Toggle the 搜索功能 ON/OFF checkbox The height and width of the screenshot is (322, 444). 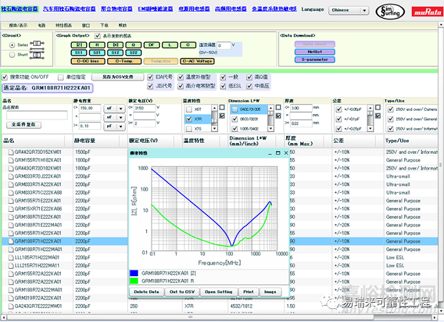coord(5,77)
